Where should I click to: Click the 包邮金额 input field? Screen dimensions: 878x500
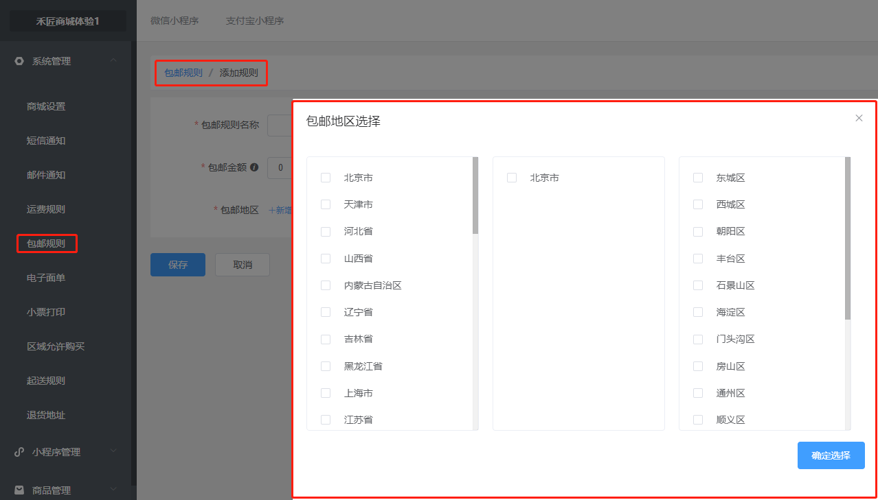[x=280, y=167]
